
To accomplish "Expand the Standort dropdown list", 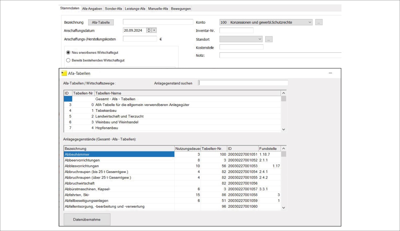I will (x=260, y=39).
